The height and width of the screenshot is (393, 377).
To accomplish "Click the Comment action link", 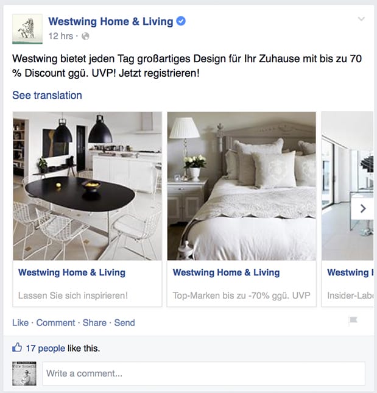I will [55, 322].
